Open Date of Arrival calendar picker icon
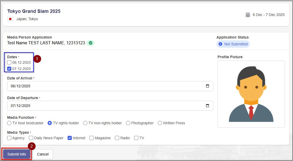The width and height of the screenshot is (293, 161). pos(207,86)
